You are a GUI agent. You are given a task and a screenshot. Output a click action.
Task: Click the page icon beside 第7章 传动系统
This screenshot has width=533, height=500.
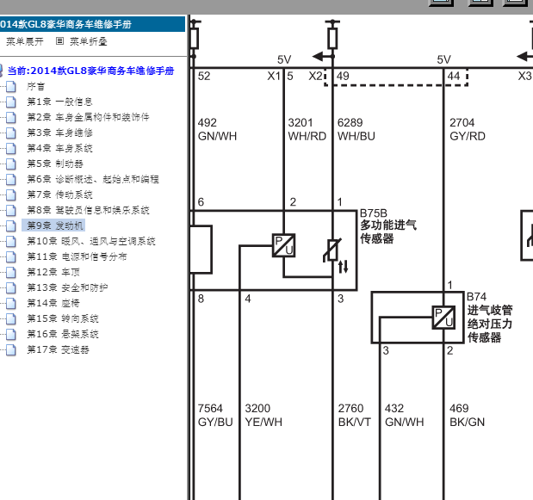coord(11,194)
